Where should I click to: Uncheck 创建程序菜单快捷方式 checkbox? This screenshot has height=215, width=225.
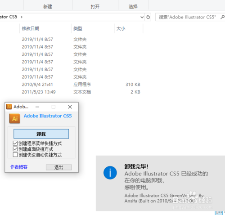(x=15, y=143)
